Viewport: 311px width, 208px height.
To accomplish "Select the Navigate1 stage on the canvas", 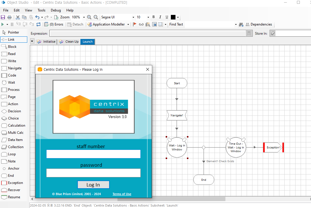I will click(x=177, y=115).
